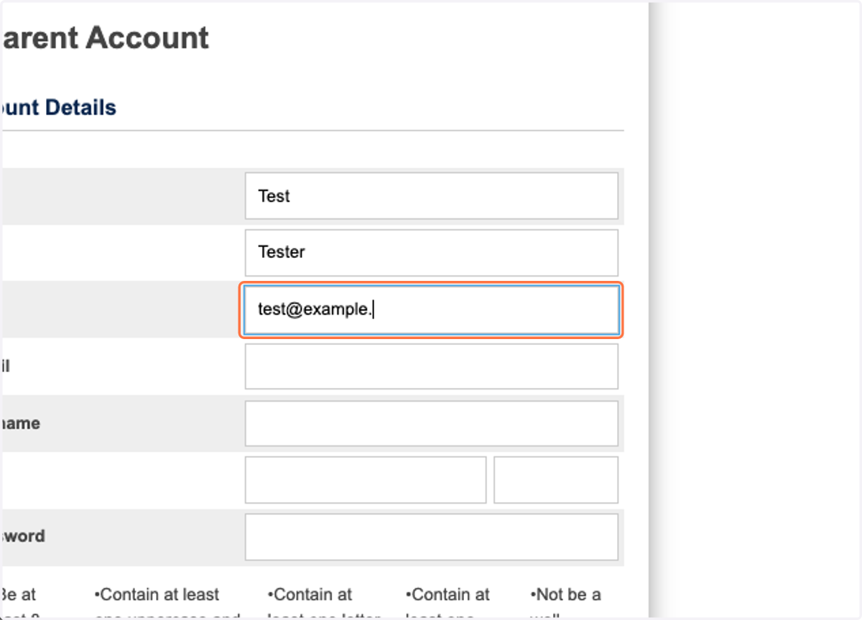The width and height of the screenshot is (862, 620).
Task: Focus the field with test@example.
Action: pos(431,310)
